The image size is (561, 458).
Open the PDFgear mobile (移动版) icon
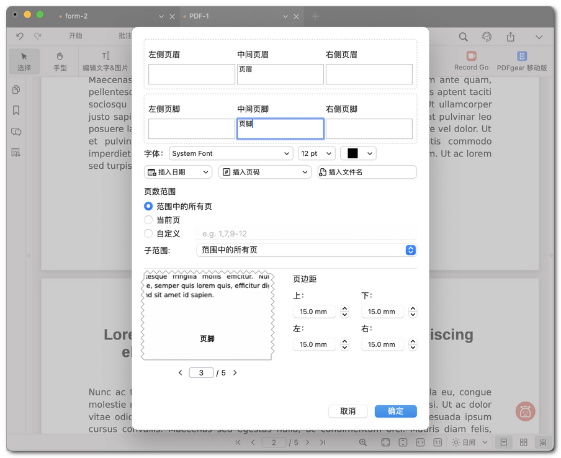(x=522, y=61)
